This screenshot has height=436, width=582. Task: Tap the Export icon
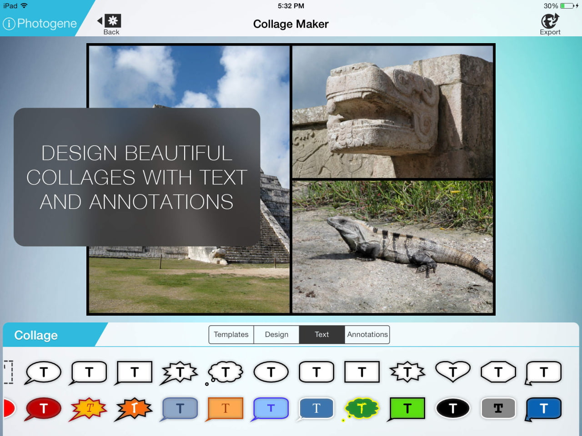(550, 24)
